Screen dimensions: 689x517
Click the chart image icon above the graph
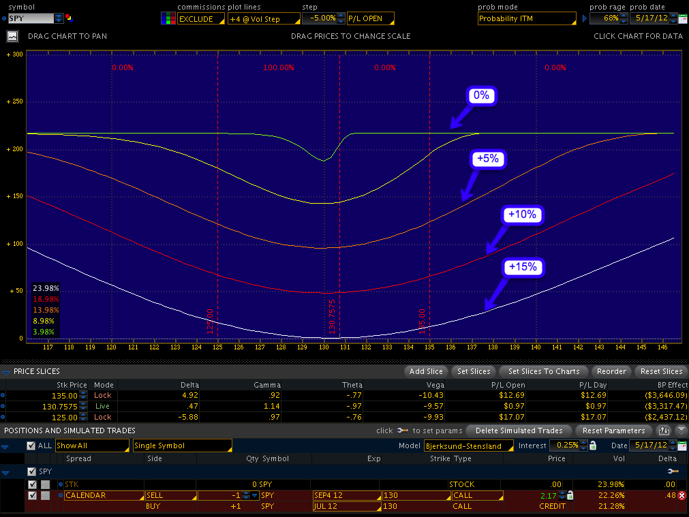(12, 36)
